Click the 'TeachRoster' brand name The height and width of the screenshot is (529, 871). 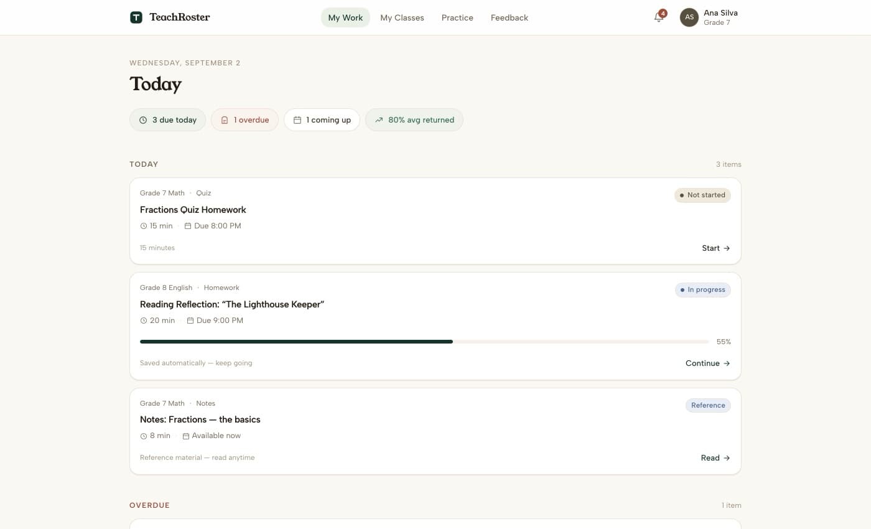[x=180, y=17]
